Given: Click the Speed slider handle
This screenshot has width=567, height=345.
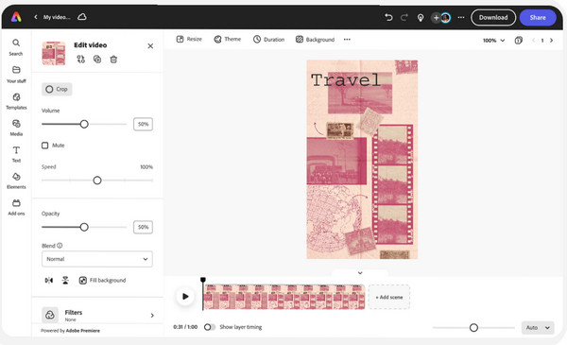Looking at the screenshot, I should [x=97, y=181].
